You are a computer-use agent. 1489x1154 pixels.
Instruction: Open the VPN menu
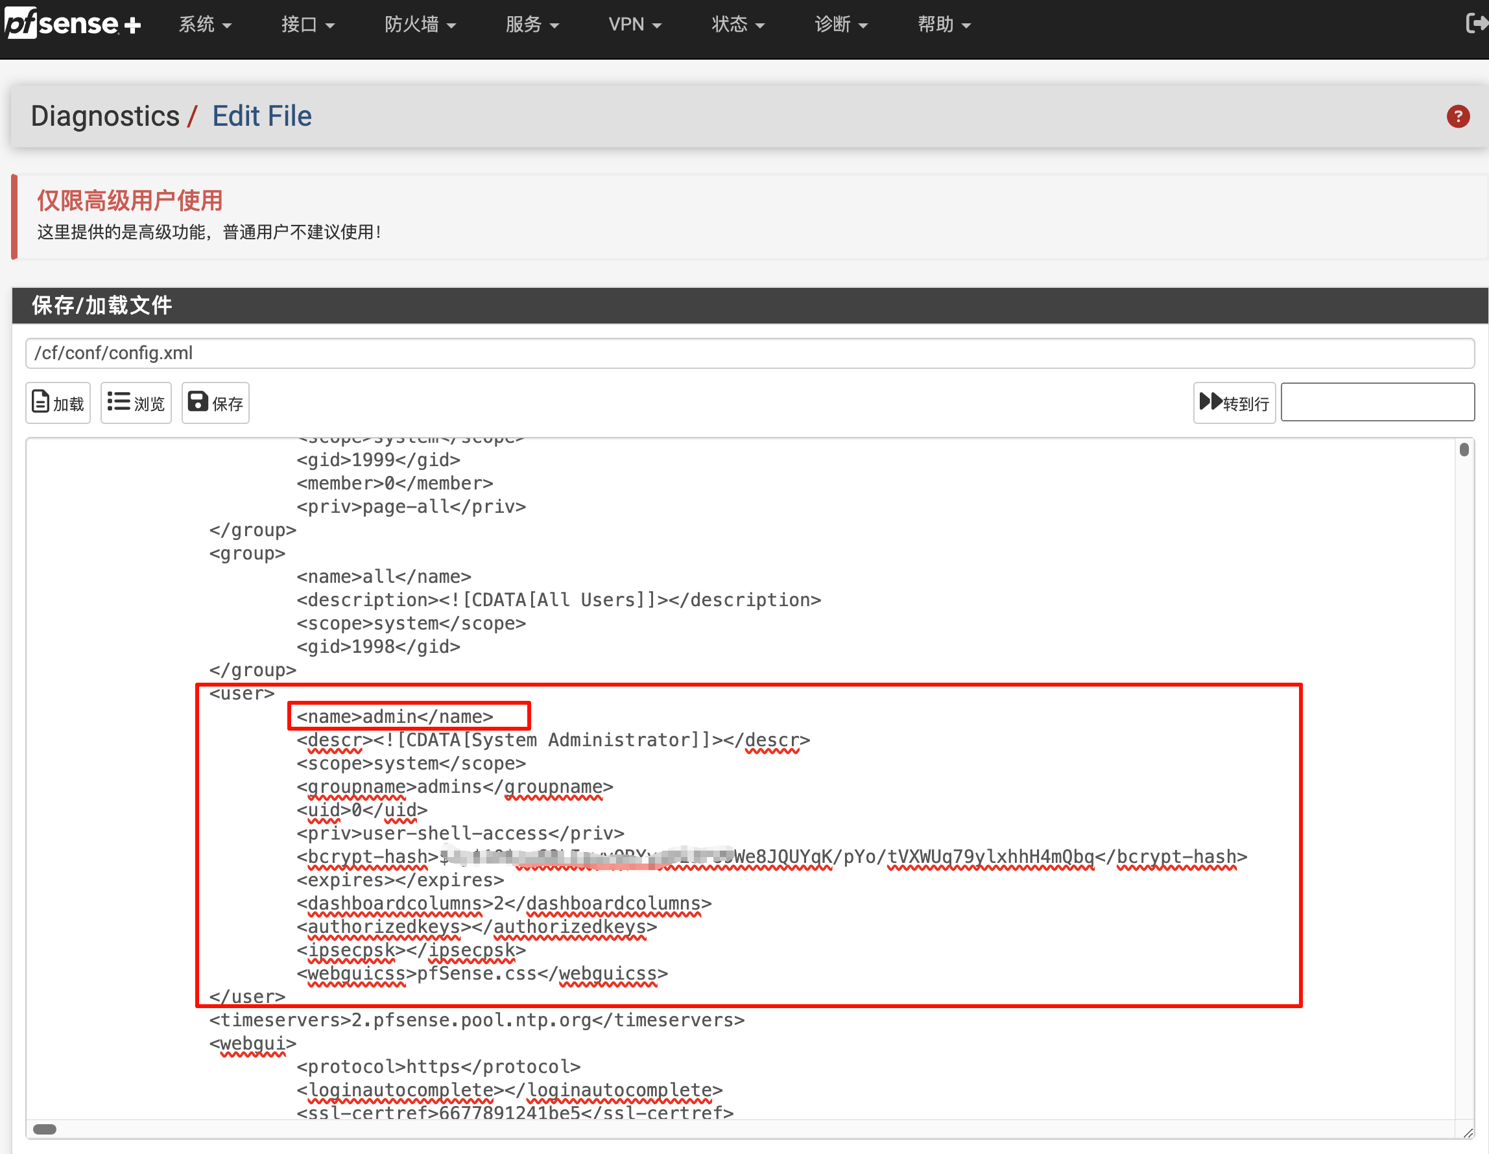[x=635, y=25]
